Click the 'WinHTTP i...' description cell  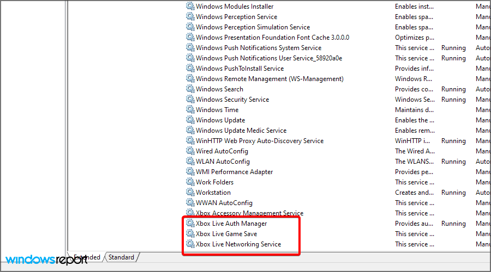click(412, 141)
